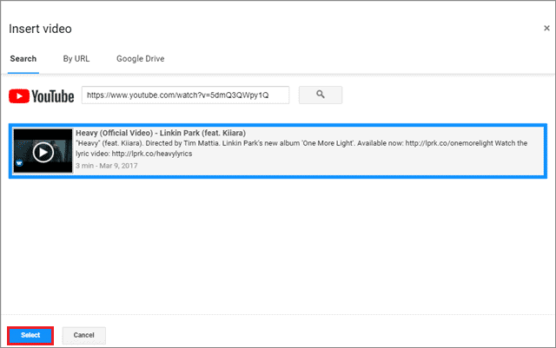Open the By URL tab
The height and width of the screenshot is (348, 556).
76,59
